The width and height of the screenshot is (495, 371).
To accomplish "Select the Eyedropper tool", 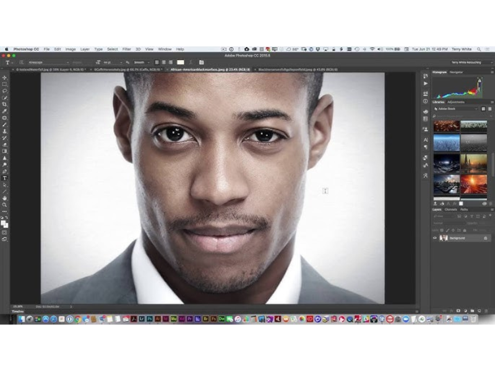I will click(x=4, y=111).
